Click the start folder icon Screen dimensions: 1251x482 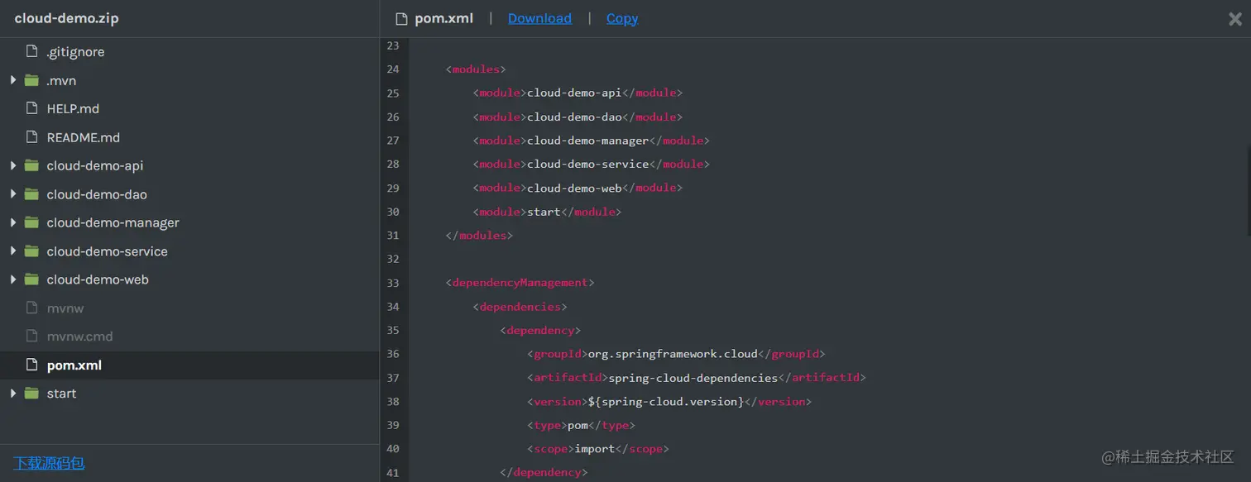[x=32, y=394]
